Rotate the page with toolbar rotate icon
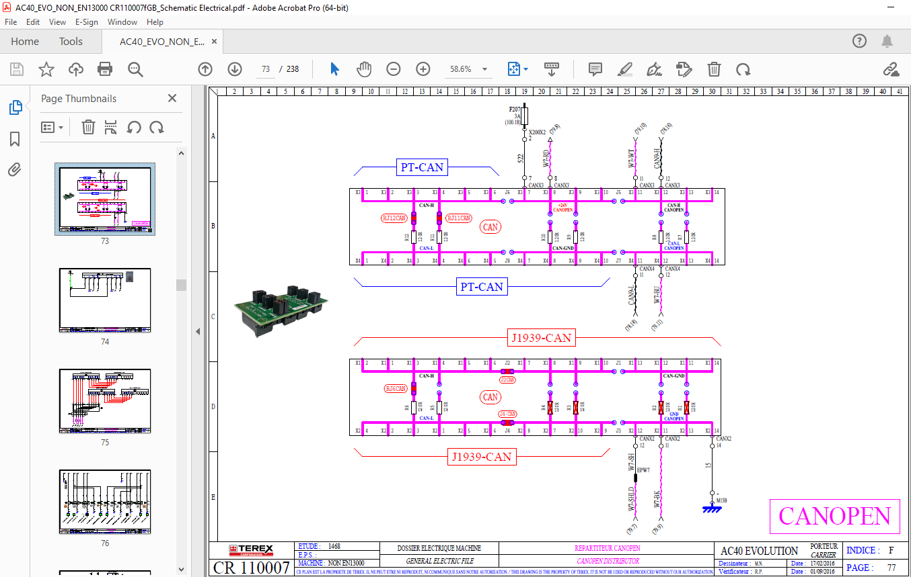 tap(743, 69)
